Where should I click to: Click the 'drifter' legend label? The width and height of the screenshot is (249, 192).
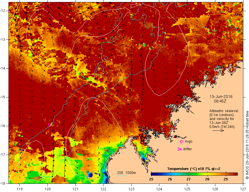point(187,149)
